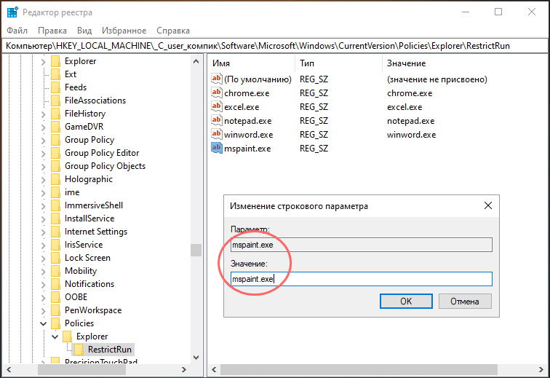
Task: Close the string edit dialog
Action: [488, 205]
